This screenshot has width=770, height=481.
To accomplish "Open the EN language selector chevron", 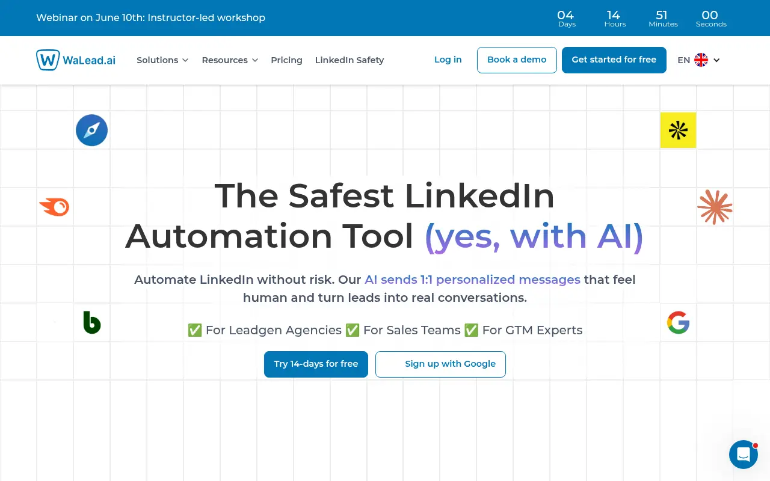I will click(716, 60).
